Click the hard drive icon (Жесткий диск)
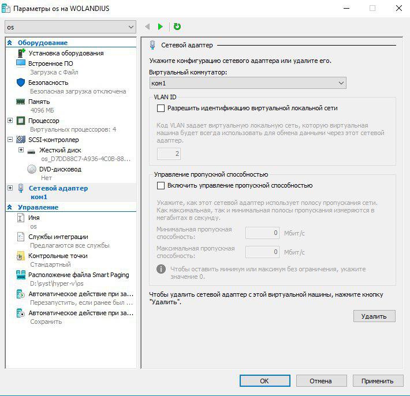 [31, 151]
